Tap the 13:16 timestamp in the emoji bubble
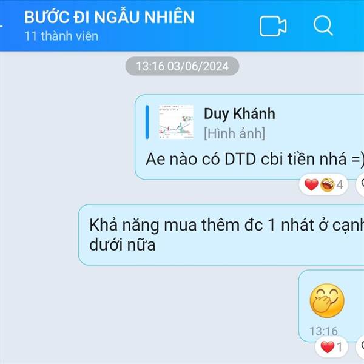The height and width of the screenshot is (364, 364). pyautogui.click(x=323, y=331)
